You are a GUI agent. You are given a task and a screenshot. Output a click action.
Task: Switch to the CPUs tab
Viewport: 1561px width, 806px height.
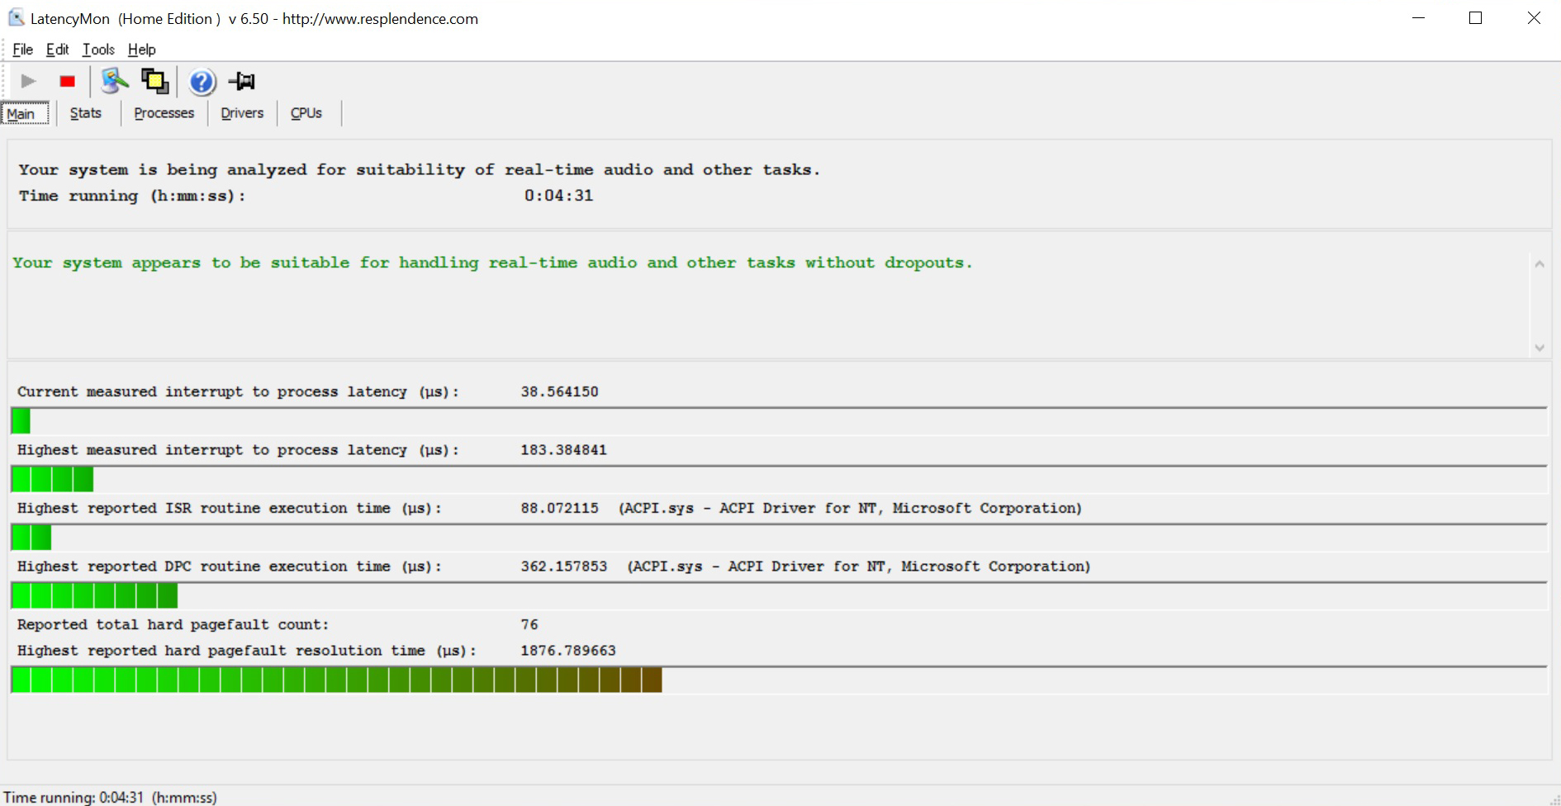306,113
